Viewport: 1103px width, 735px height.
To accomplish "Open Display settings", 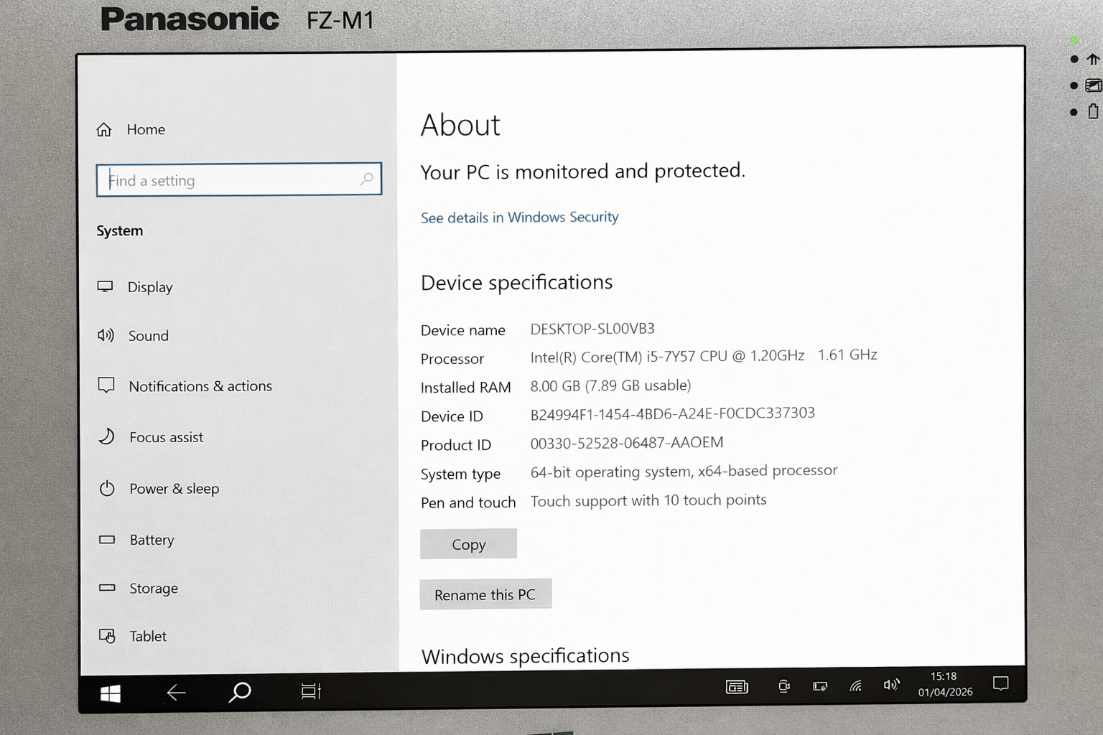I will click(135, 287).
